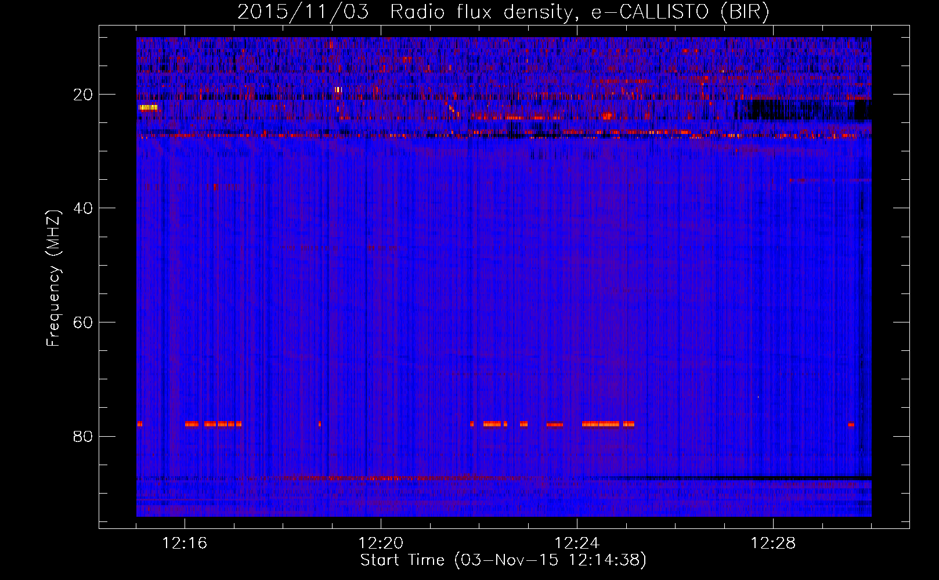
Task: Click the 60 MHz frequency tick label
Action: click(x=84, y=322)
